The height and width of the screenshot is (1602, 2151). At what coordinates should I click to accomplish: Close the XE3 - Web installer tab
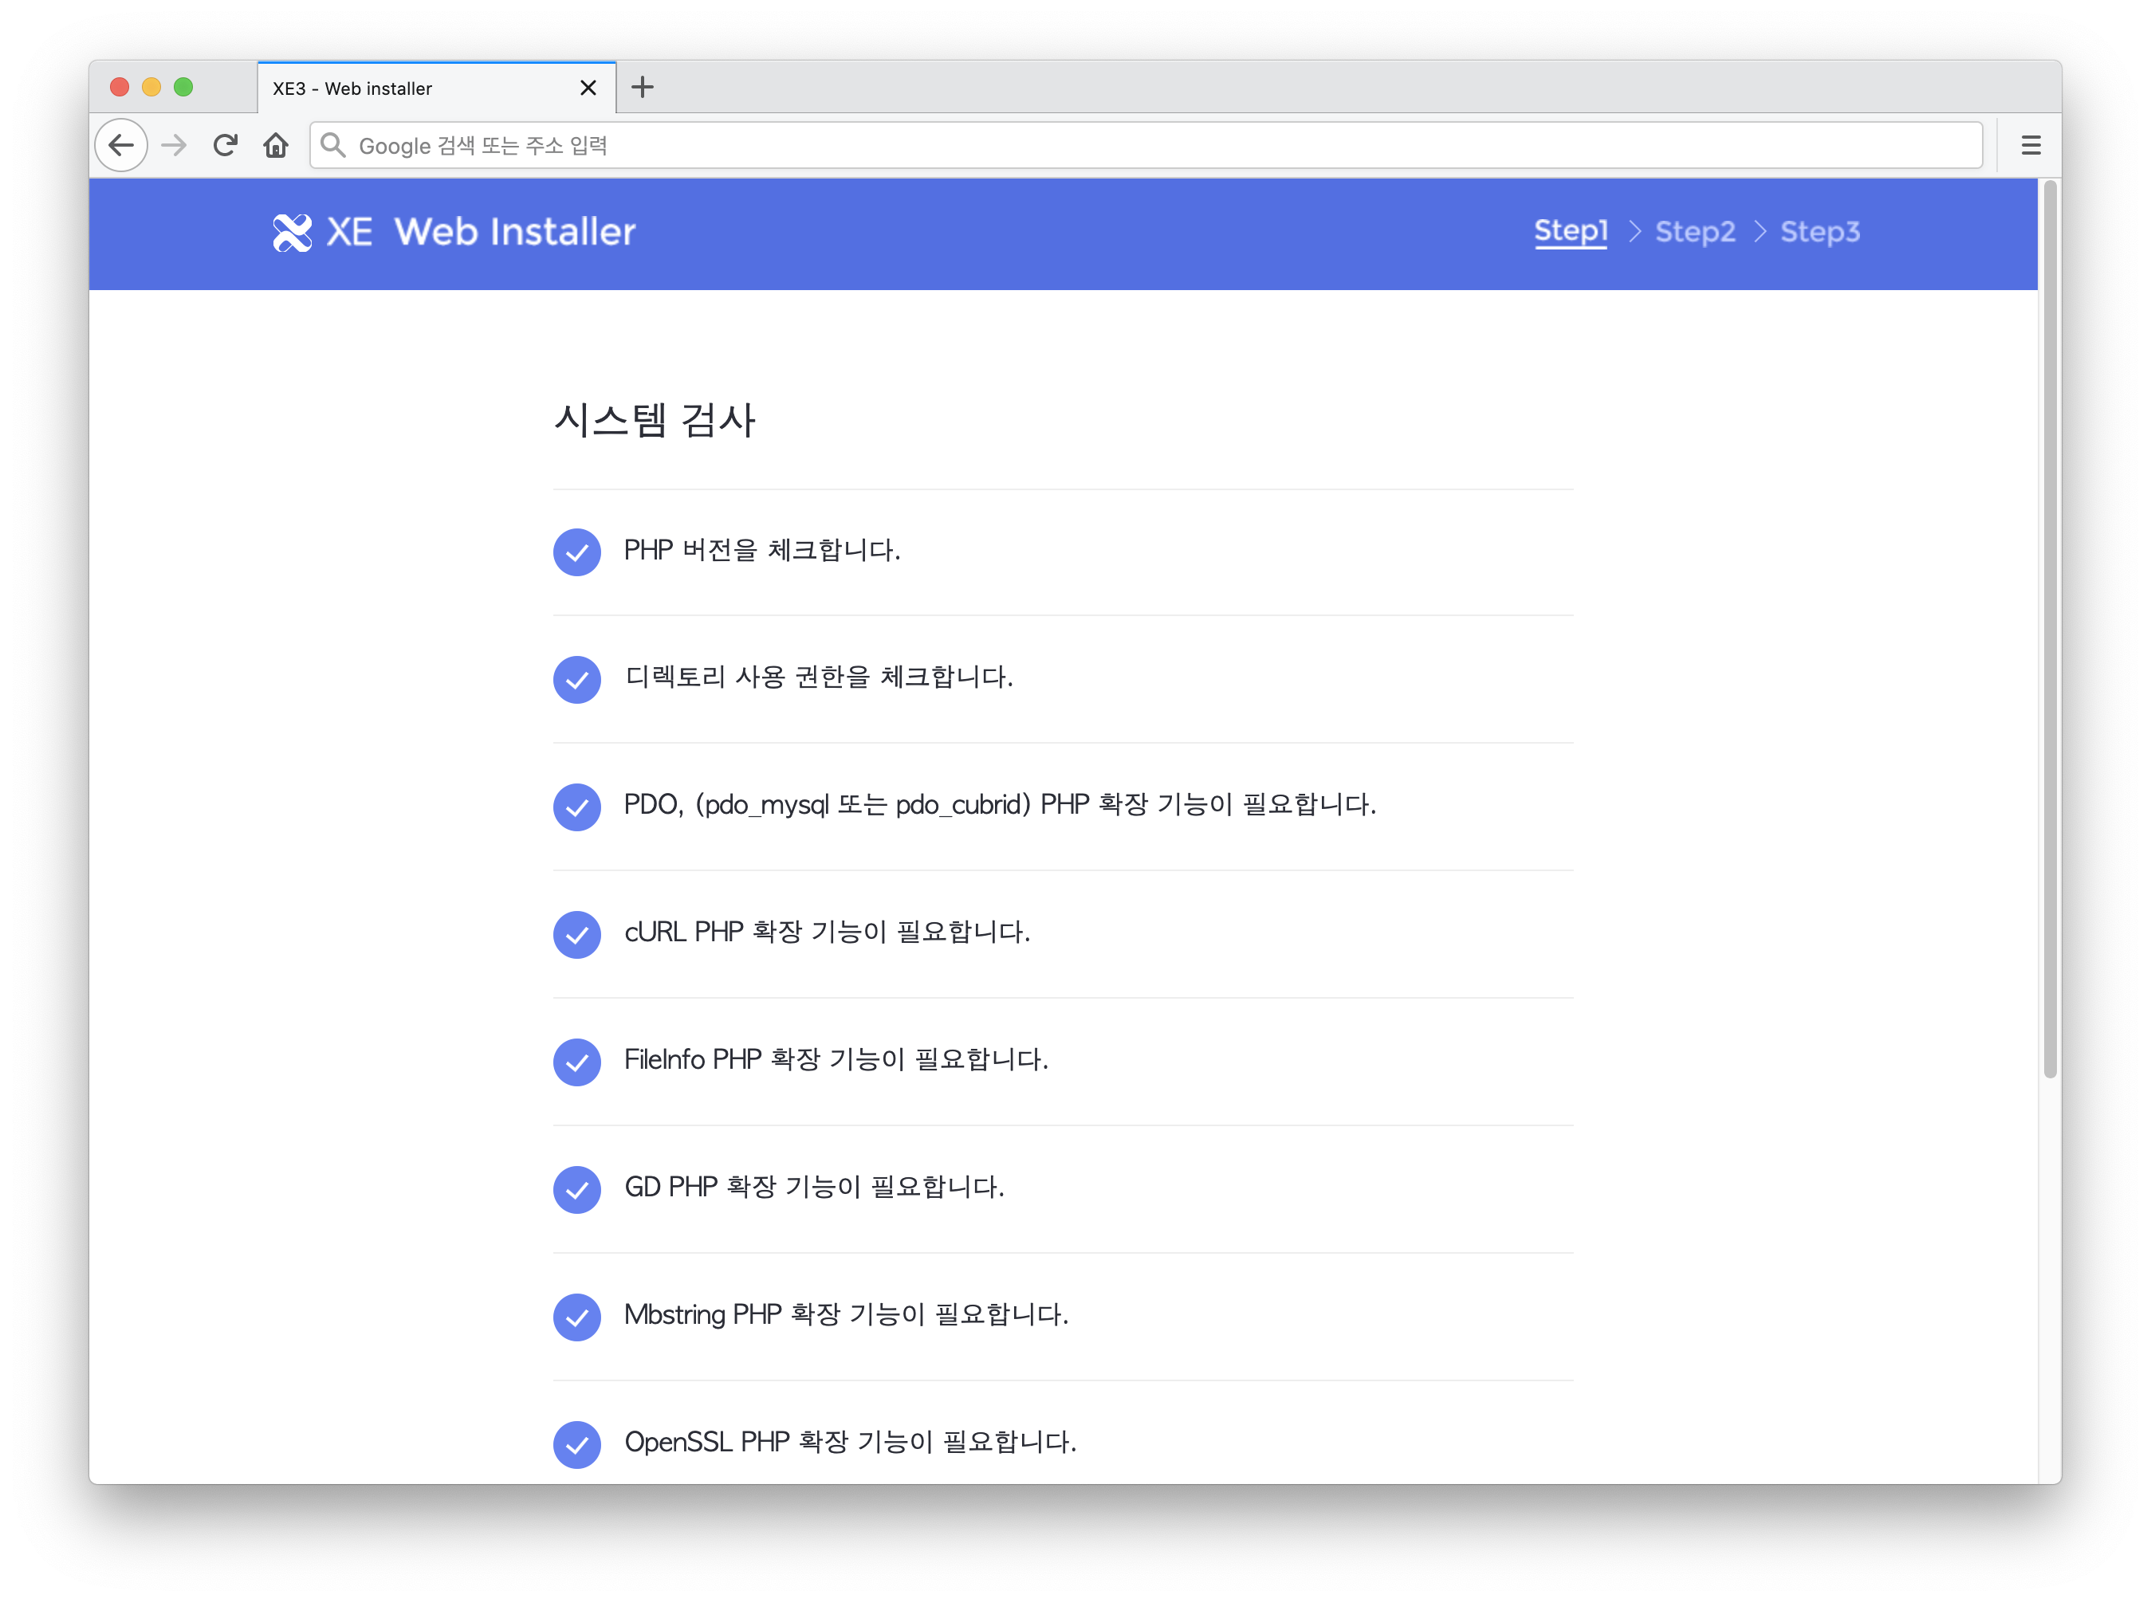click(x=588, y=88)
